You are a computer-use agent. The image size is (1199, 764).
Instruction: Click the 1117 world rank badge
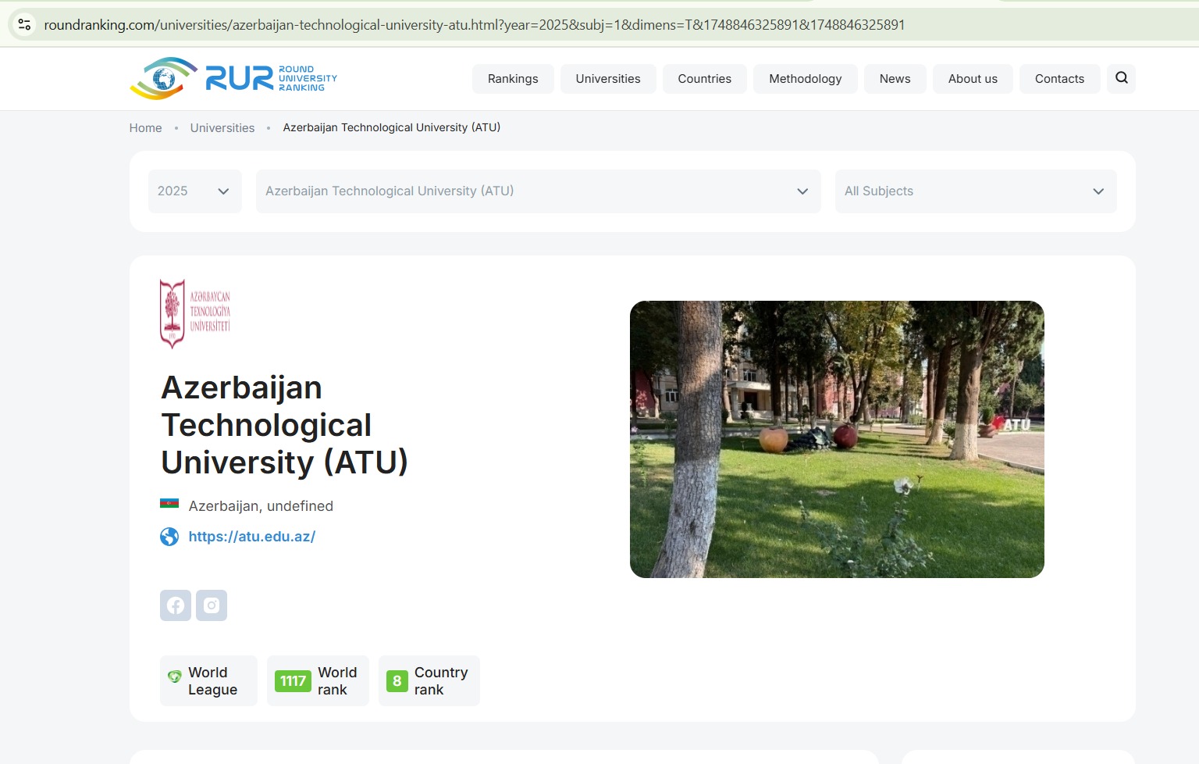[x=293, y=681]
